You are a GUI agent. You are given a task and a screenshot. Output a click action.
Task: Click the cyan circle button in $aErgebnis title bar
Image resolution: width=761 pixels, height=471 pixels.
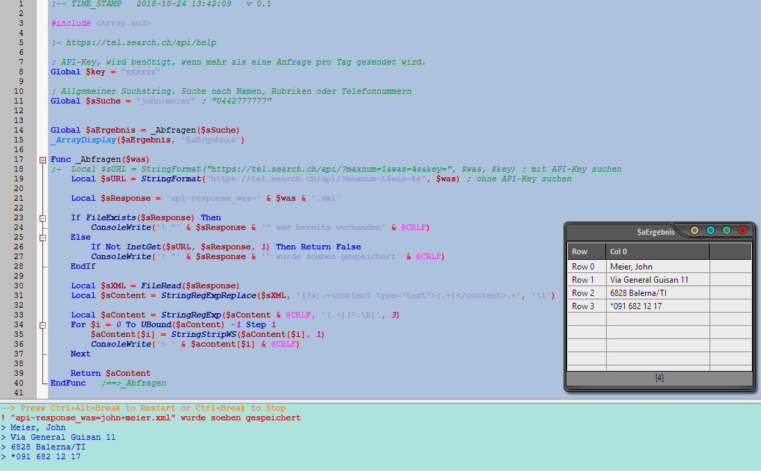(x=710, y=231)
